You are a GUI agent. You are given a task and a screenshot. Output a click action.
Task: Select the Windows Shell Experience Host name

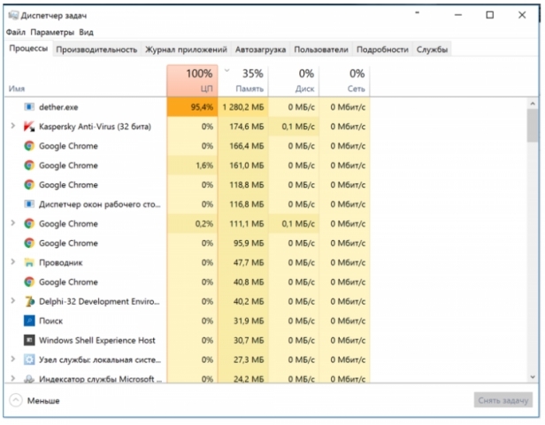(97, 341)
